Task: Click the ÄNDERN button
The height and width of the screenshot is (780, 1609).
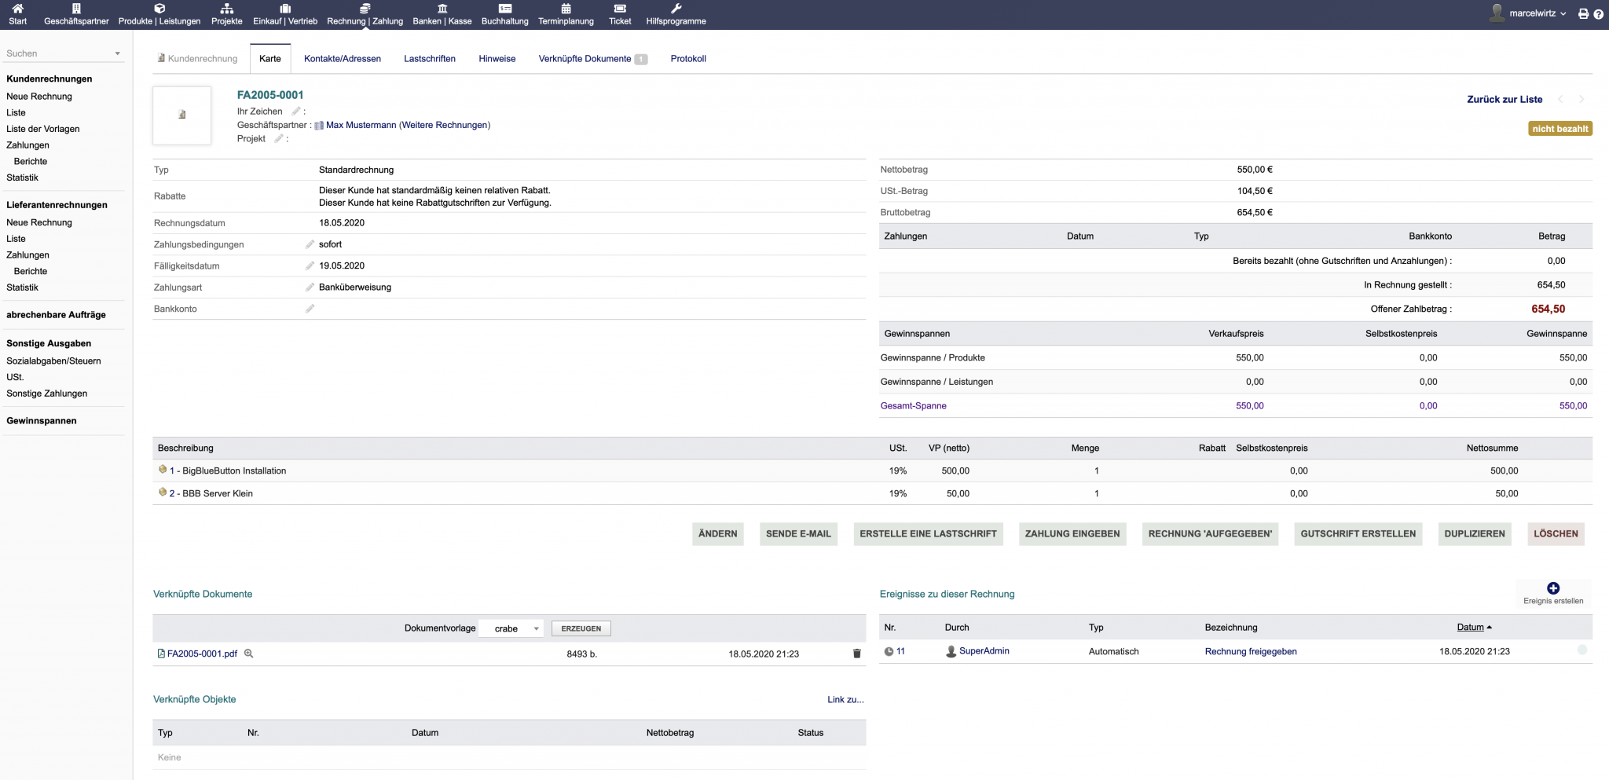Action: [x=718, y=533]
